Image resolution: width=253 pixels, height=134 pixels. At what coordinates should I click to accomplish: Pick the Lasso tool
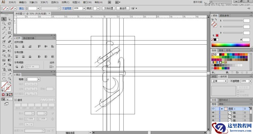point(10,24)
